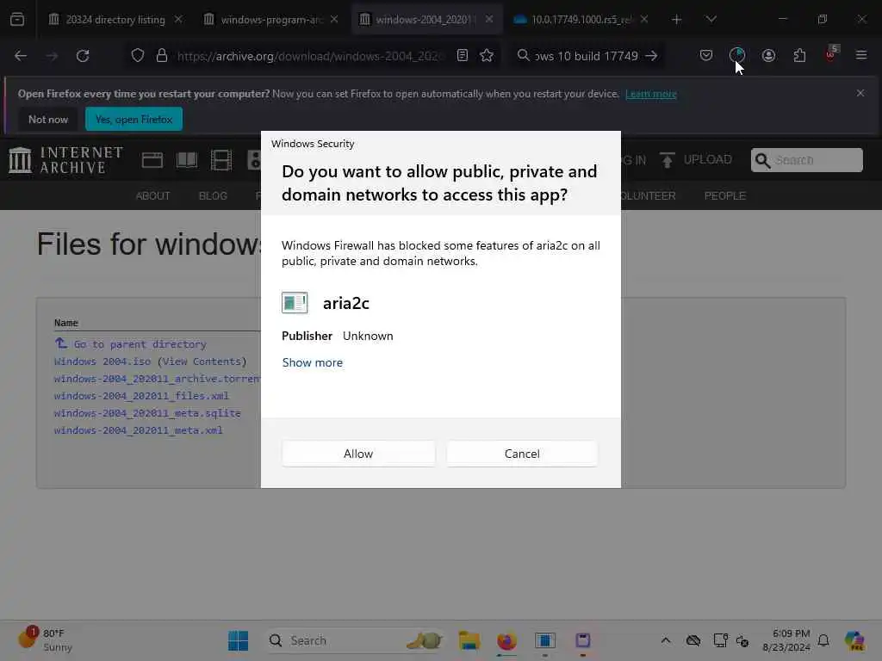Close the 20324 directory listing tab
Screen dimensions: 882x661
click(178, 19)
